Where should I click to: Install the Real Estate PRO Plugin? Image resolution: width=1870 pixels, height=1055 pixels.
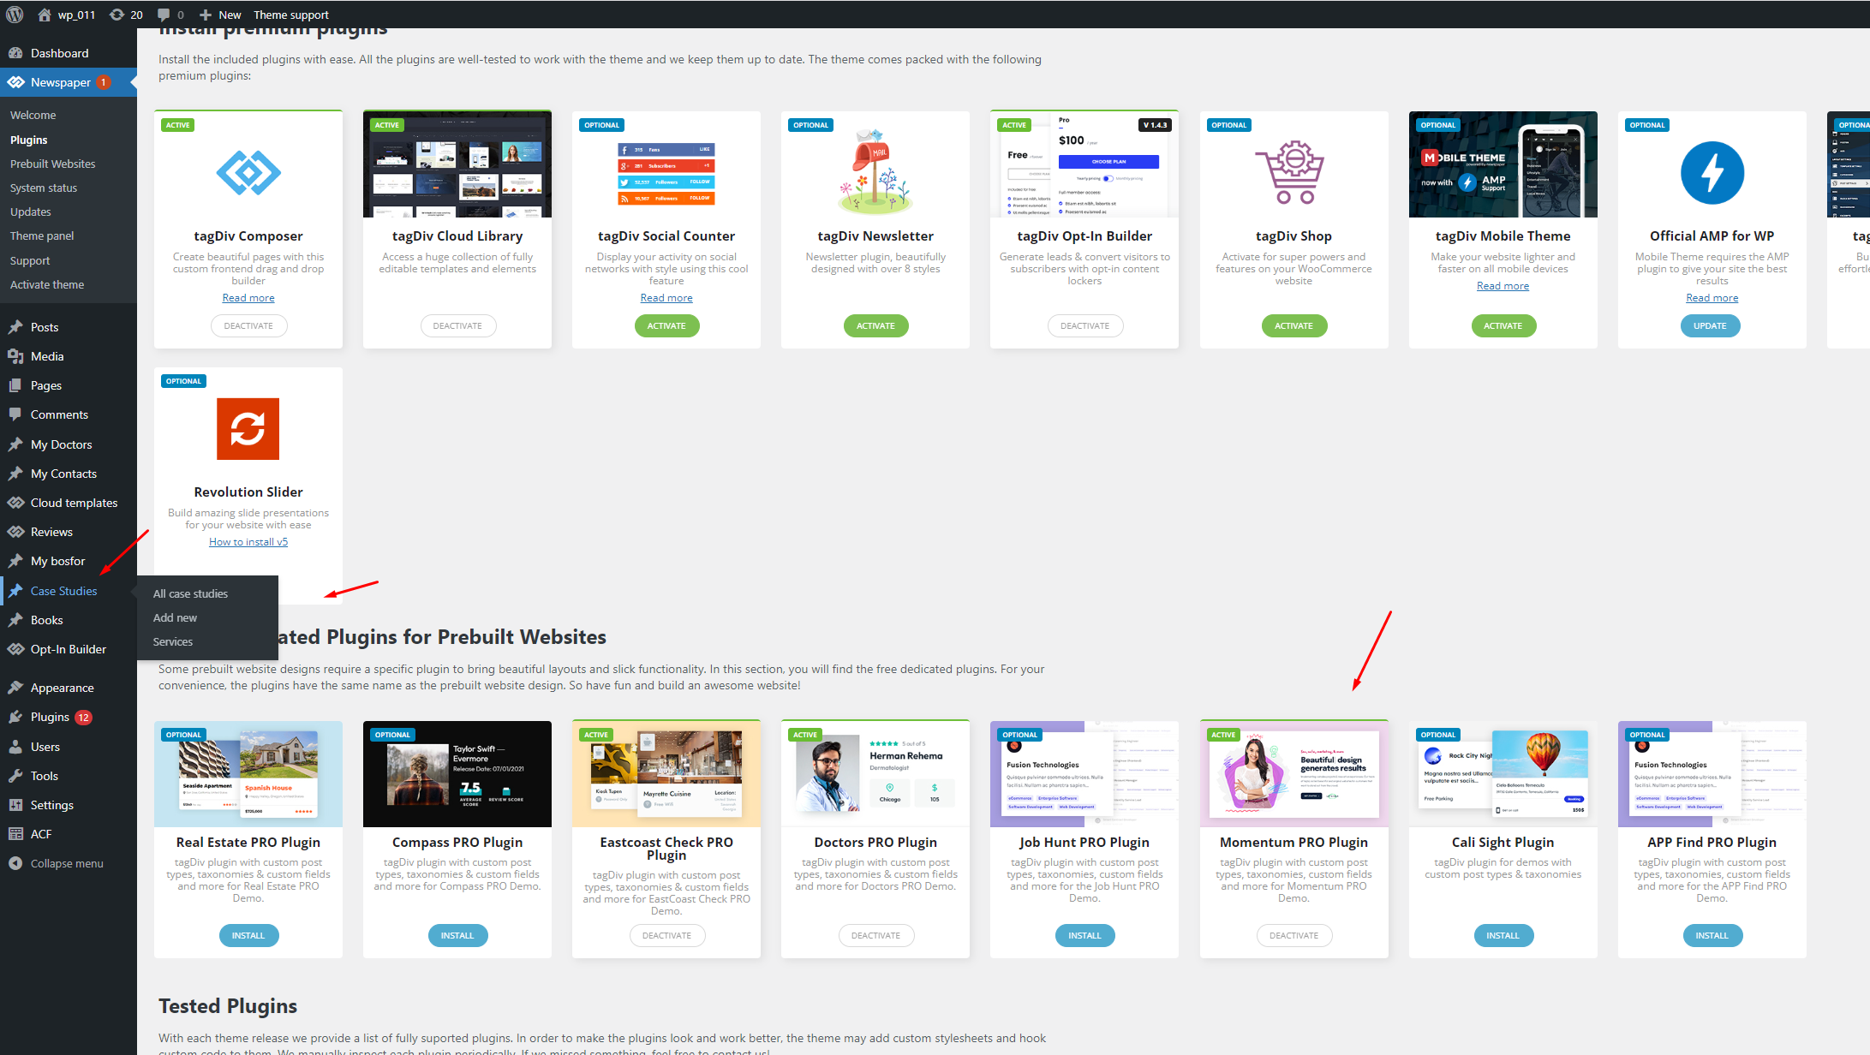point(248,935)
